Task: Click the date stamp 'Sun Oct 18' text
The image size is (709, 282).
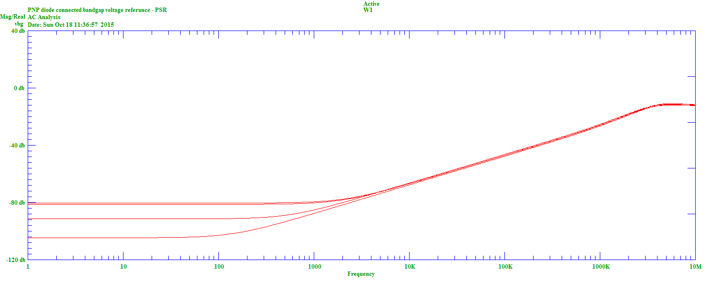Action: (x=71, y=24)
